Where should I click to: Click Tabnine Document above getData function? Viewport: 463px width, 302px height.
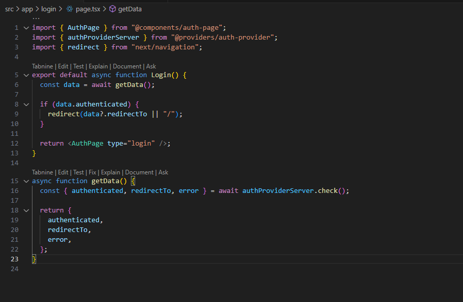[x=139, y=172]
